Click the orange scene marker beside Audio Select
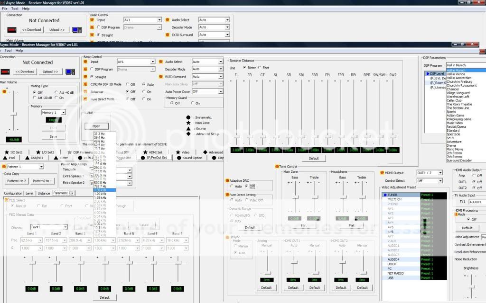 coord(160,62)
